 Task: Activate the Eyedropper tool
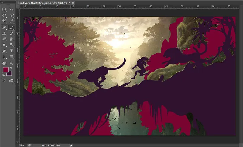(12, 21)
